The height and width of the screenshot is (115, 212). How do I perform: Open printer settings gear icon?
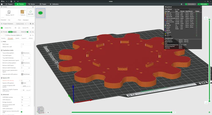pyautogui.click(x=34, y=7)
